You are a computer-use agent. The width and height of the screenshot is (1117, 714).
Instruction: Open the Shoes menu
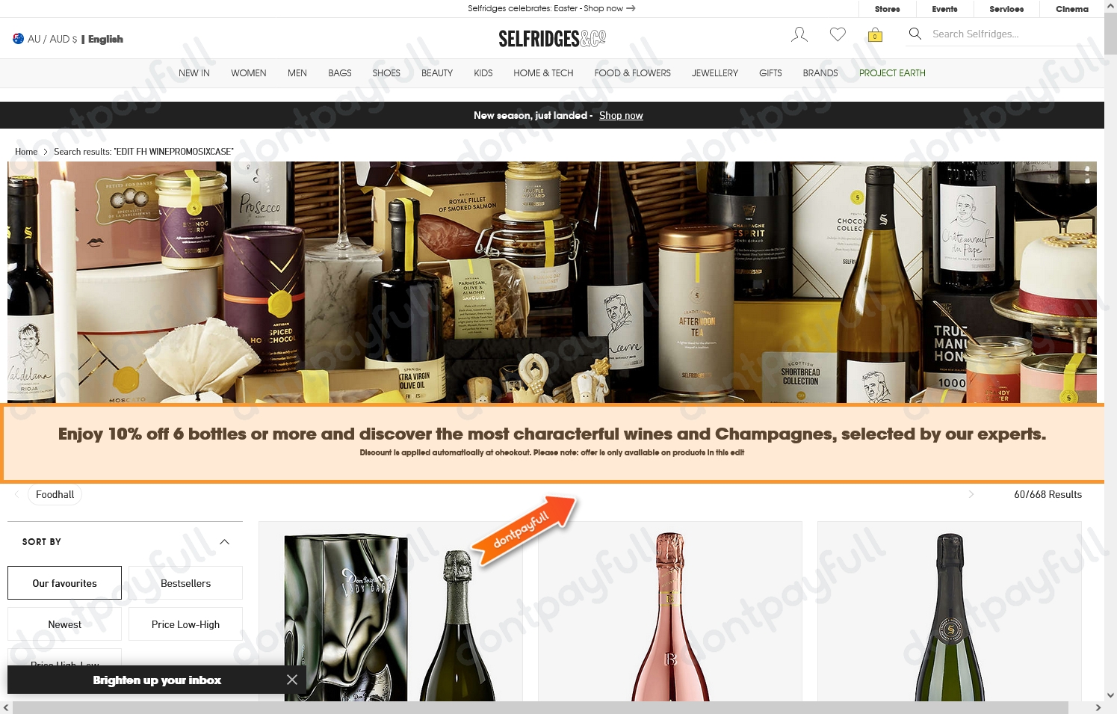386,73
